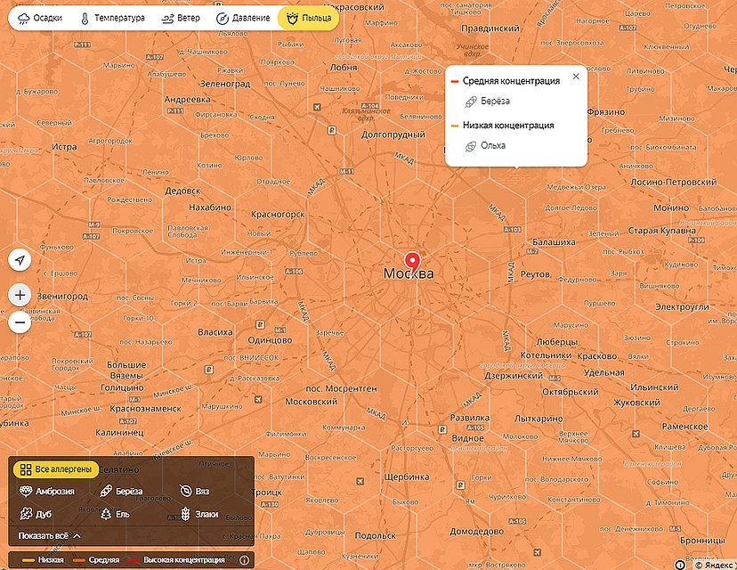Image resolution: width=737 pixels, height=570 pixels.
Task: Click the Голицыно label on map
Action: (122, 388)
